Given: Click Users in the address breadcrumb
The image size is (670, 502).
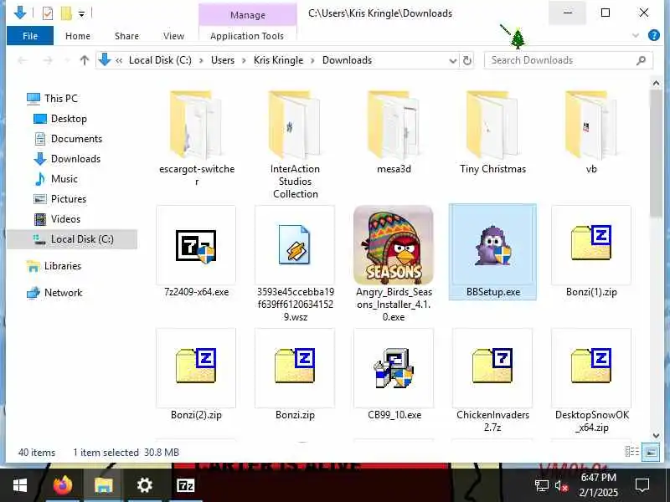Looking at the screenshot, I should point(223,60).
